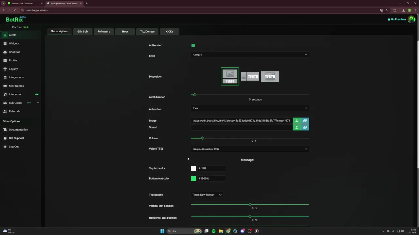Toggle the Active alert checkbox
Viewport: 419px width, 235px height.
pos(193,45)
